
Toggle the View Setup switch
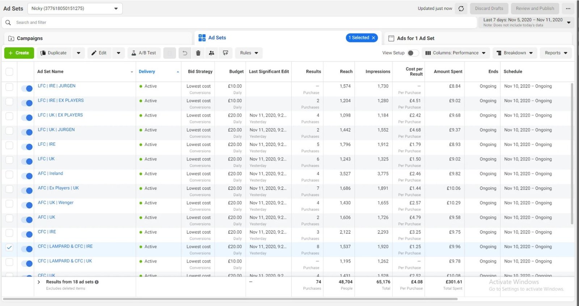[413, 53]
